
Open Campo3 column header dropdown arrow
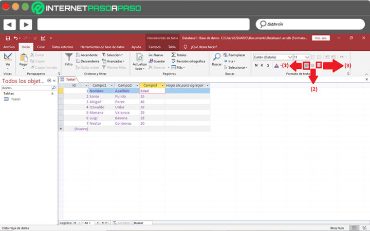pos(162,85)
